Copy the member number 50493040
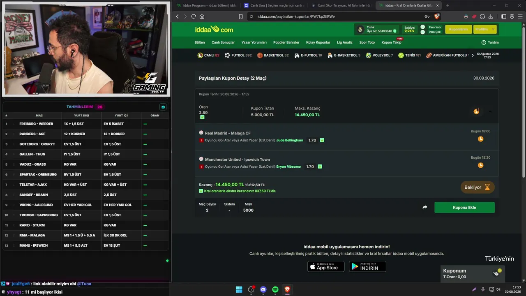The width and height of the screenshot is (526, 296). (395, 31)
